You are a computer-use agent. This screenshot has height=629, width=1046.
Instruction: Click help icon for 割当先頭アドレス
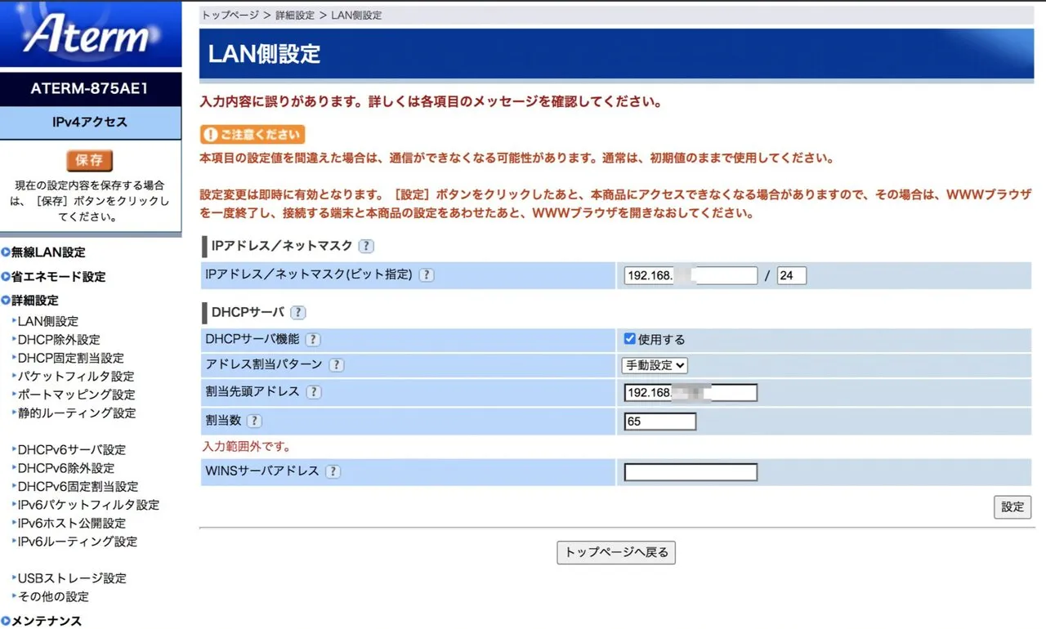pos(313,392)
